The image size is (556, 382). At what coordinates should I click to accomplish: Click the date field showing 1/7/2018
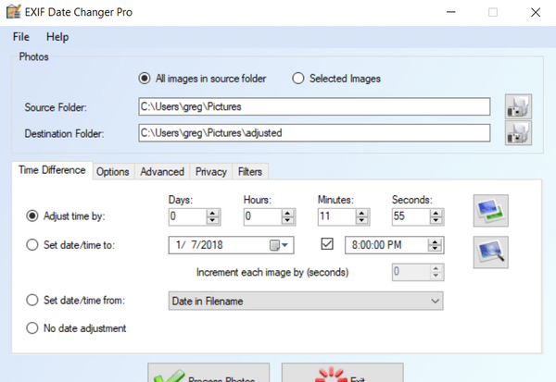click(231, 245)
